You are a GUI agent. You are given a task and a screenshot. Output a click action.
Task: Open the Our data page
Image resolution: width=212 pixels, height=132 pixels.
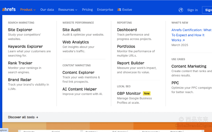47,10
